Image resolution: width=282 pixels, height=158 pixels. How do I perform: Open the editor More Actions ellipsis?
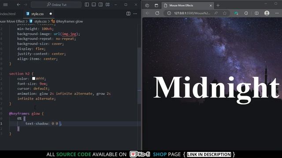point(135,14)
